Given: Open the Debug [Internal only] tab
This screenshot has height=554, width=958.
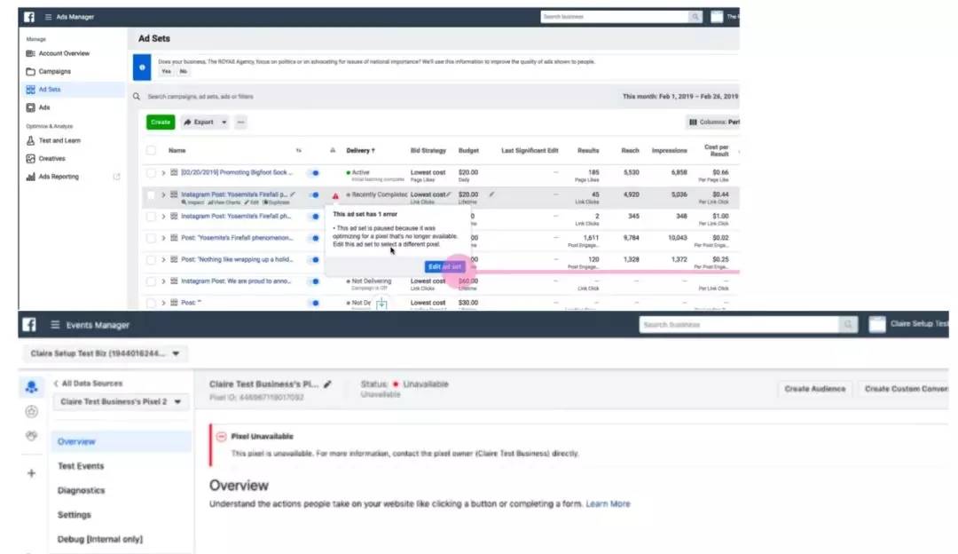Looking at the screenshot, I should (x=100, y=539).
